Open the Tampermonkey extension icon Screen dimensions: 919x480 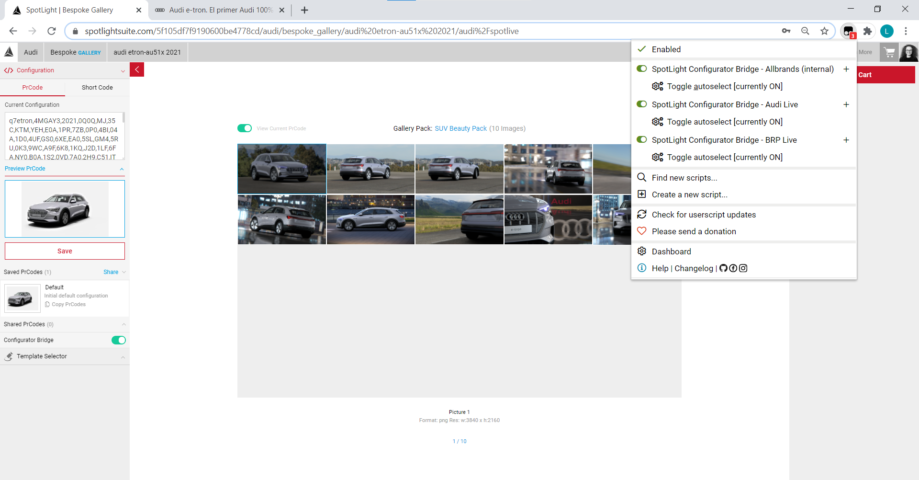point(849,31)
